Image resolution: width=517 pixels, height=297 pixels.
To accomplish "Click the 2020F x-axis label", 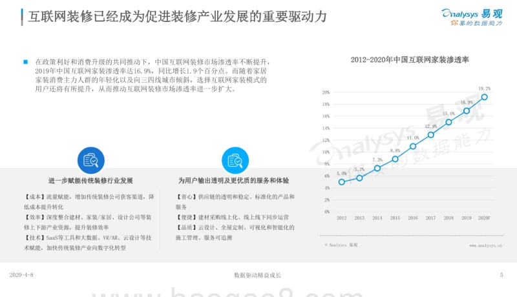I will 484,218.
